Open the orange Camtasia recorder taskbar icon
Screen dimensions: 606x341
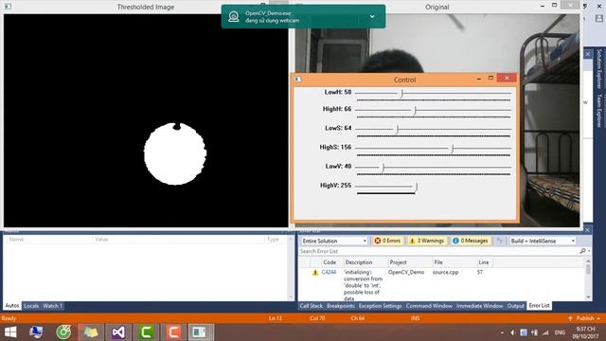point(173,332)
